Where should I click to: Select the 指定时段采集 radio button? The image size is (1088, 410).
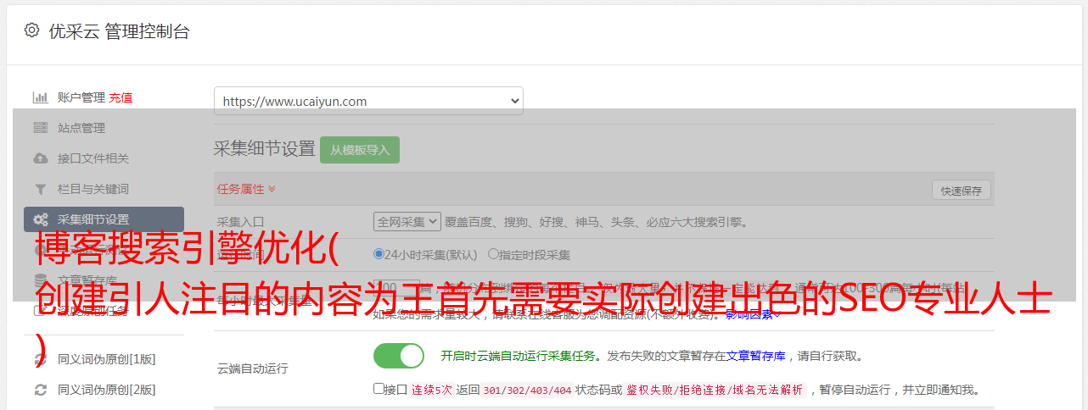click(x=493, y=254)
